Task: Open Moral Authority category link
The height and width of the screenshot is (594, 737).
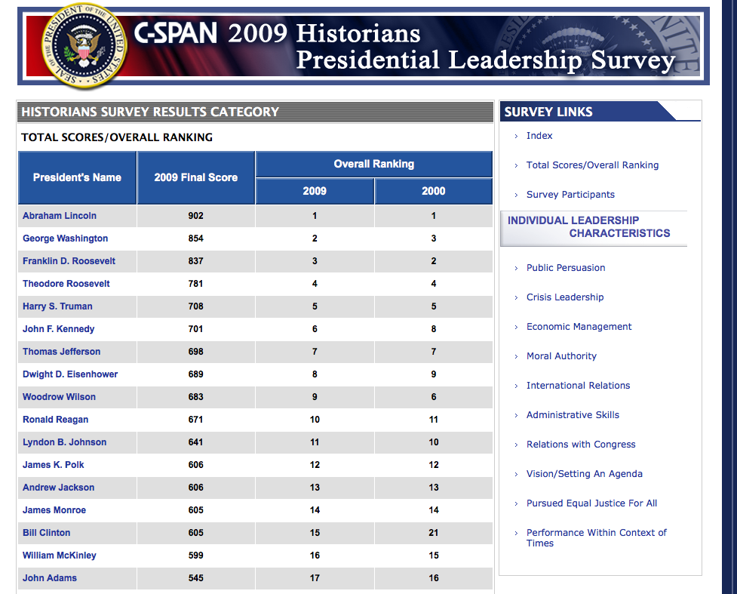Action: point(561,356)
